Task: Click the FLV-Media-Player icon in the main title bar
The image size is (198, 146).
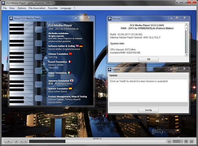Action: tap(3, 3)
